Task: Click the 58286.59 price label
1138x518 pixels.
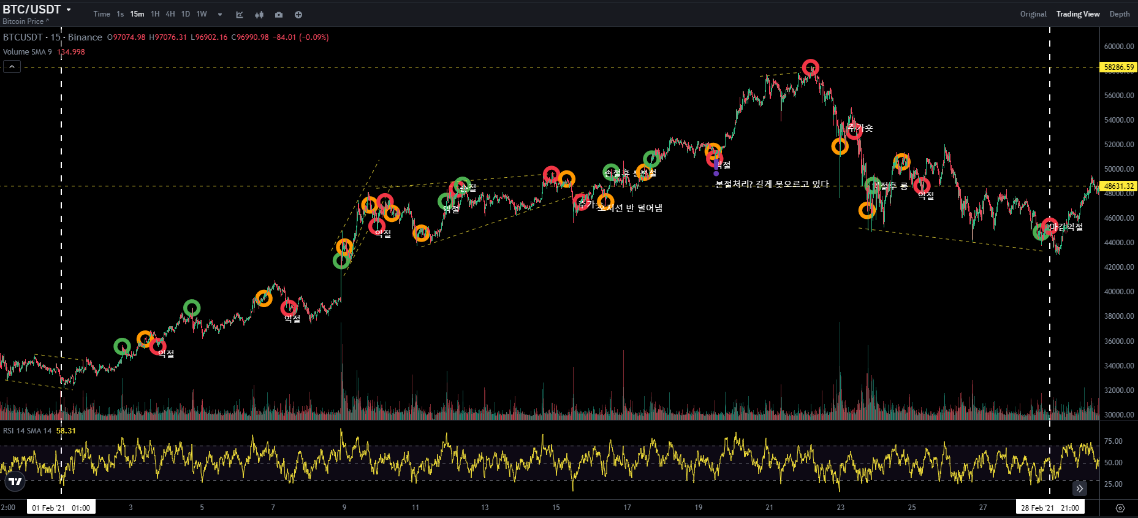Action: click(1119, 67)
